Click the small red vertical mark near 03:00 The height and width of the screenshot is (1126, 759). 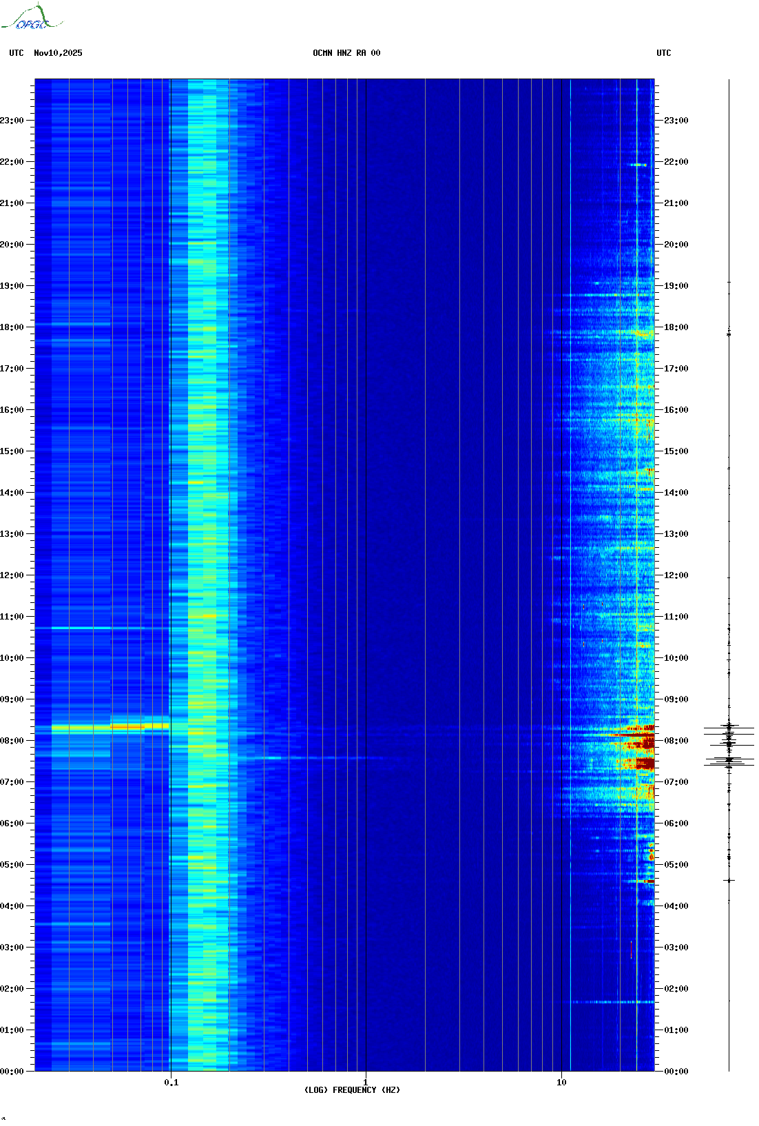pyautogui.click(x=631, y=950)
